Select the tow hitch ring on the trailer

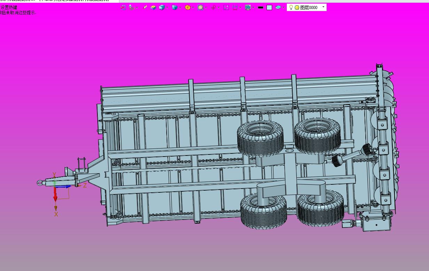(41, 183)
